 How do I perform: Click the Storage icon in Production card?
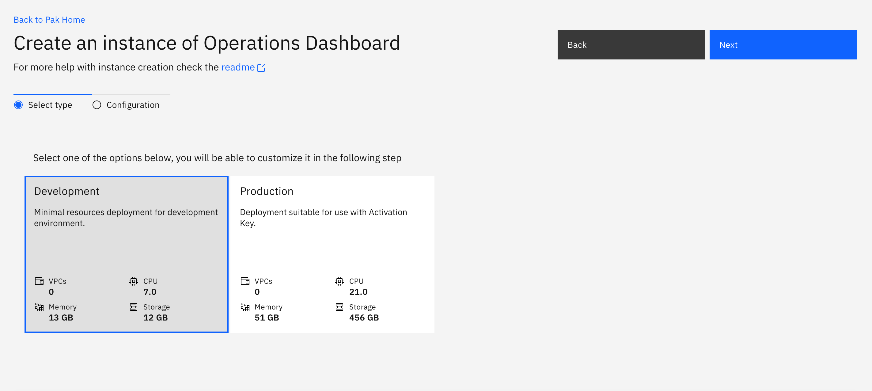click(x=339, y=307)
